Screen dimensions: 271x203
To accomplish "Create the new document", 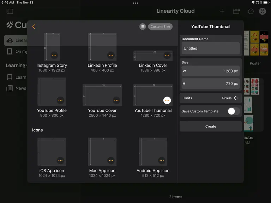I will click(x=211, y=127).
